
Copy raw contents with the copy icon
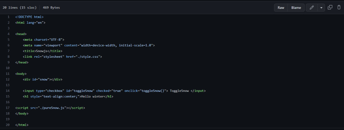330,7
